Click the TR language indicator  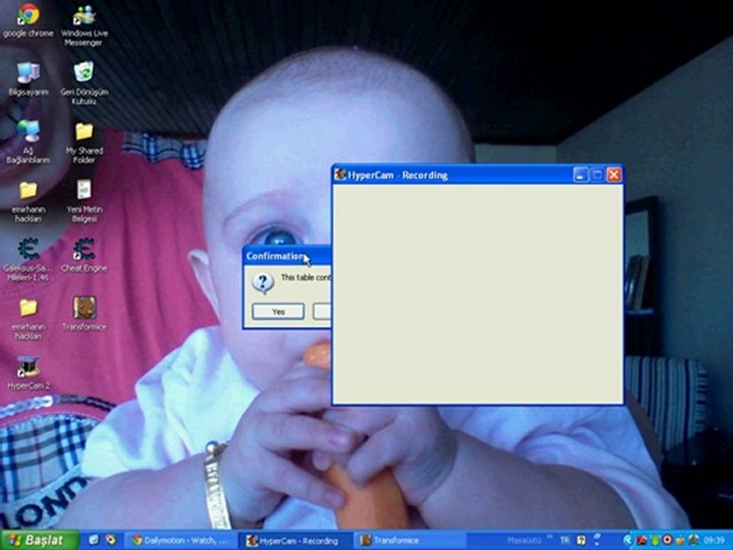(565, 541)
